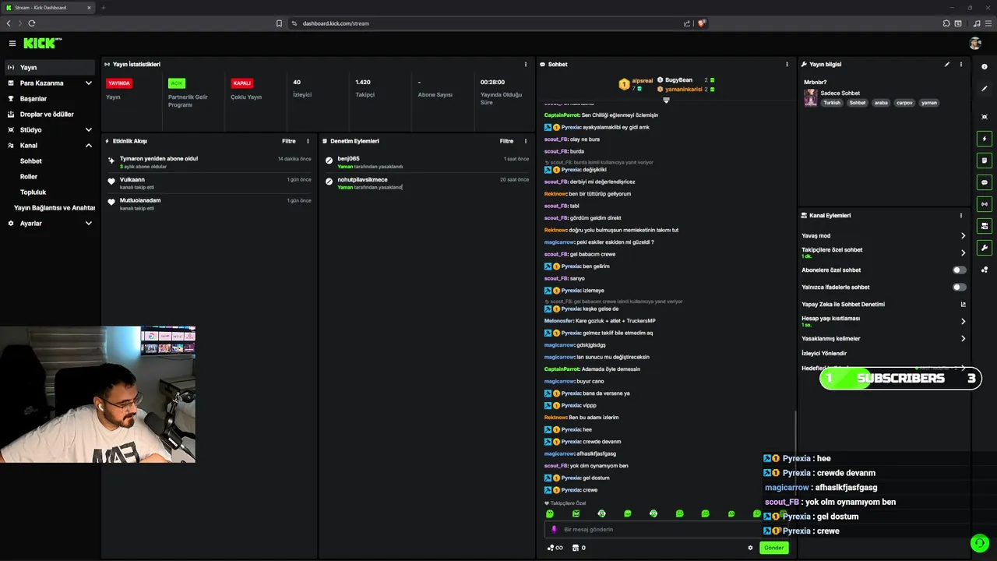Image resolution: width=997 pixels, height=561 pixels.
Task: Reload the page with browser refresh icon
Action: [32, 23]
